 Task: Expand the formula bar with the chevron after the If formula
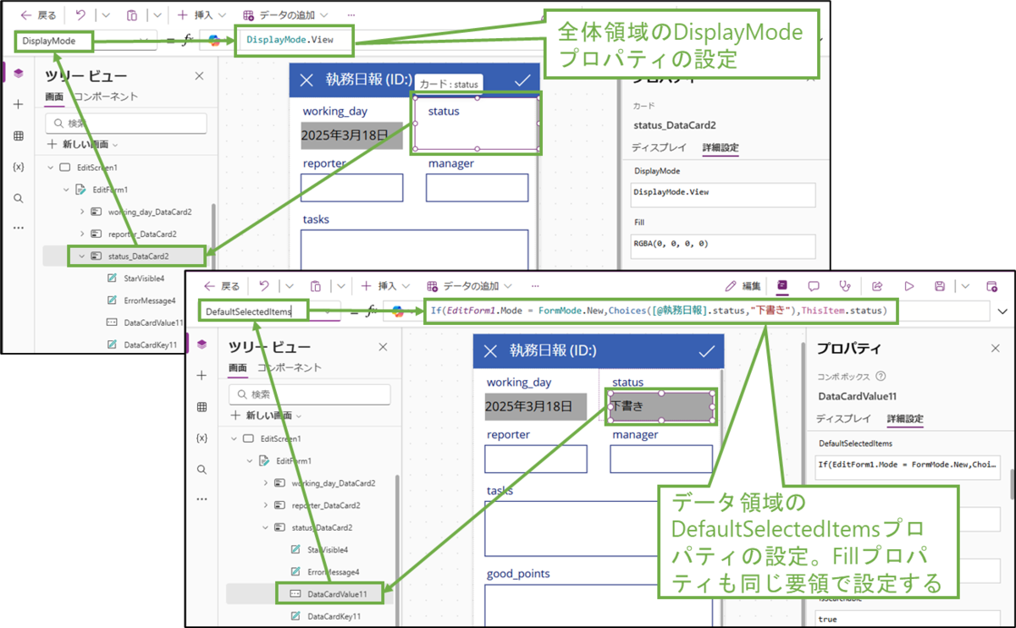[x=1004, y=311]
